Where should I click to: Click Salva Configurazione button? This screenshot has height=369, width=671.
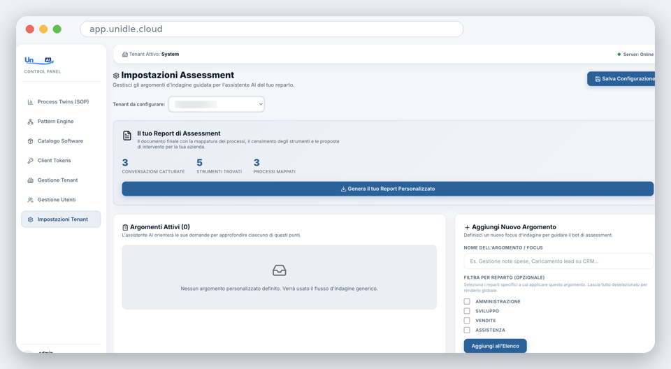(x=621, y=79)
